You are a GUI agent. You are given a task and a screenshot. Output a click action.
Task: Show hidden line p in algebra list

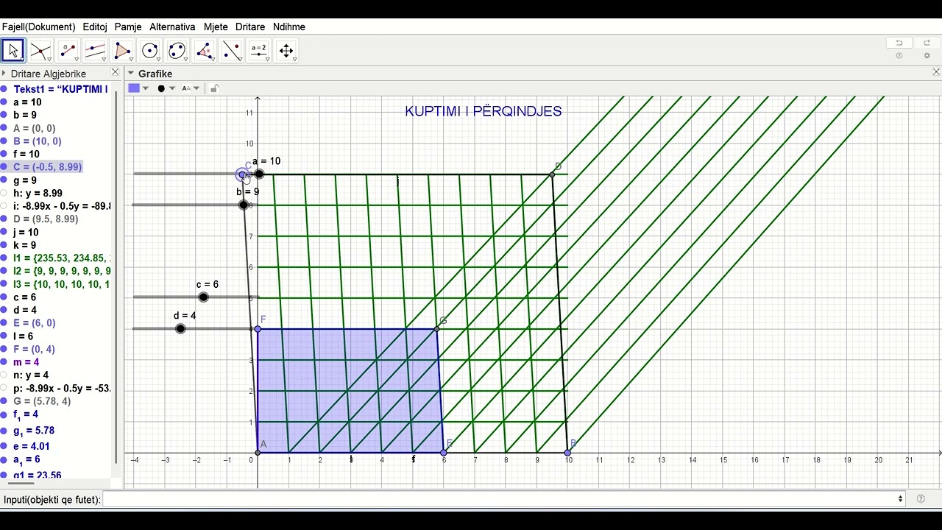4,388
